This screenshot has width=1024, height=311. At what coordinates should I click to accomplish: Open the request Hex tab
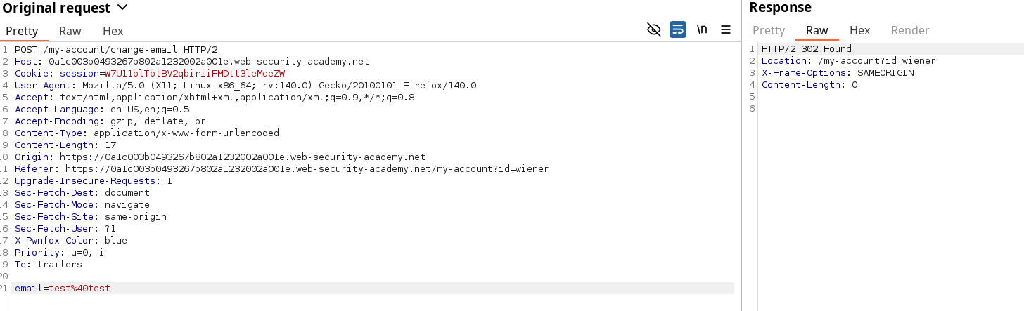click(113, 31)
